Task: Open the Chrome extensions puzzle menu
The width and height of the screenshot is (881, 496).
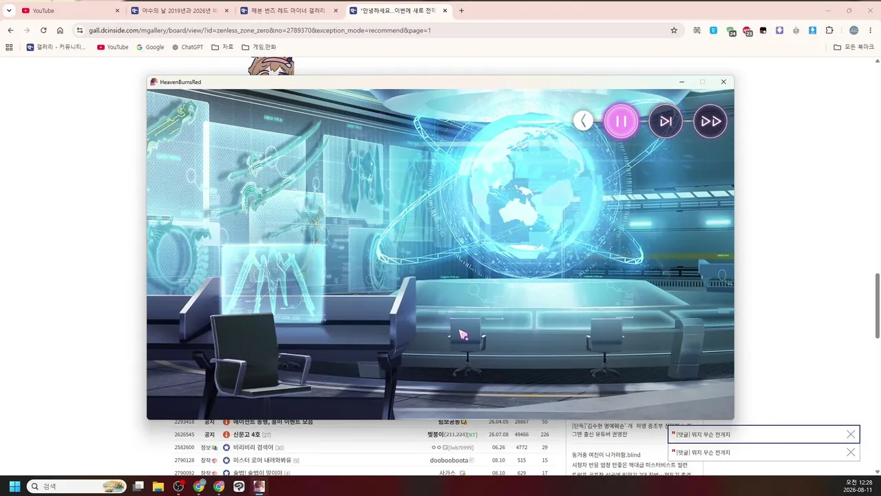Action: click(x=829, y=30)
